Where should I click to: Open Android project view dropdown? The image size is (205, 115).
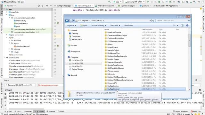10,6
